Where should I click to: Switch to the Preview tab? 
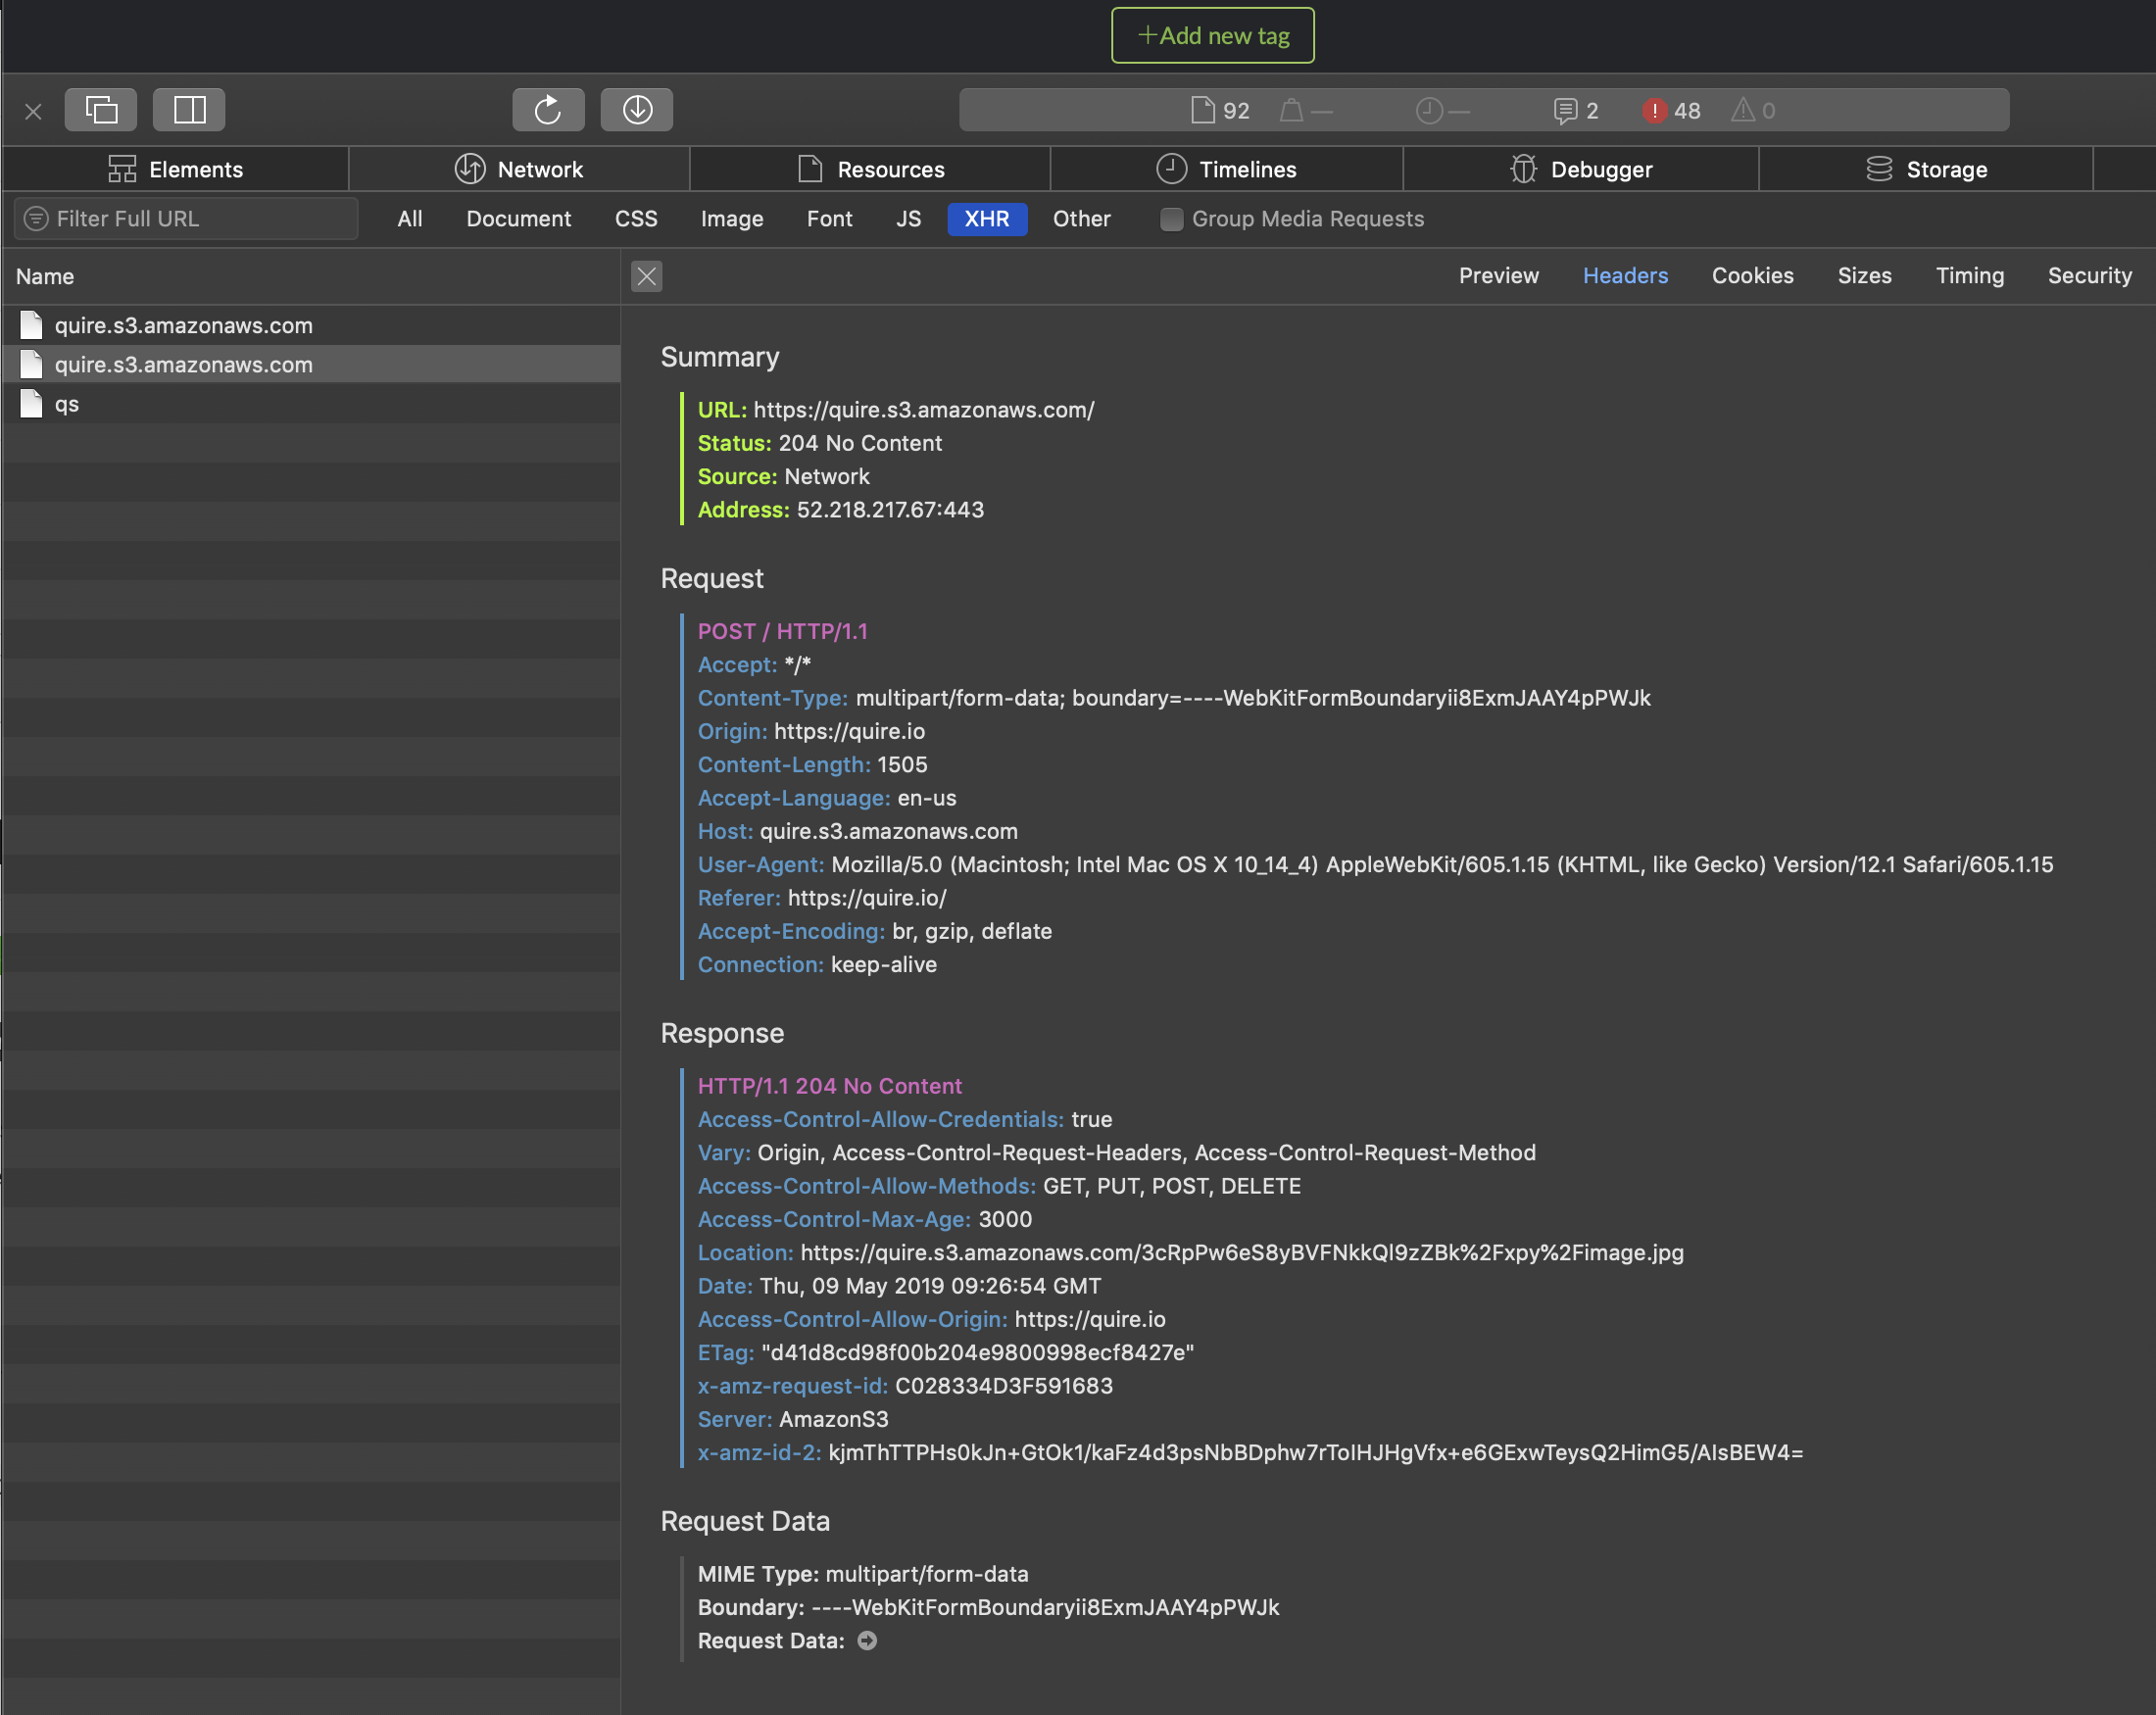click(1498, 275)
